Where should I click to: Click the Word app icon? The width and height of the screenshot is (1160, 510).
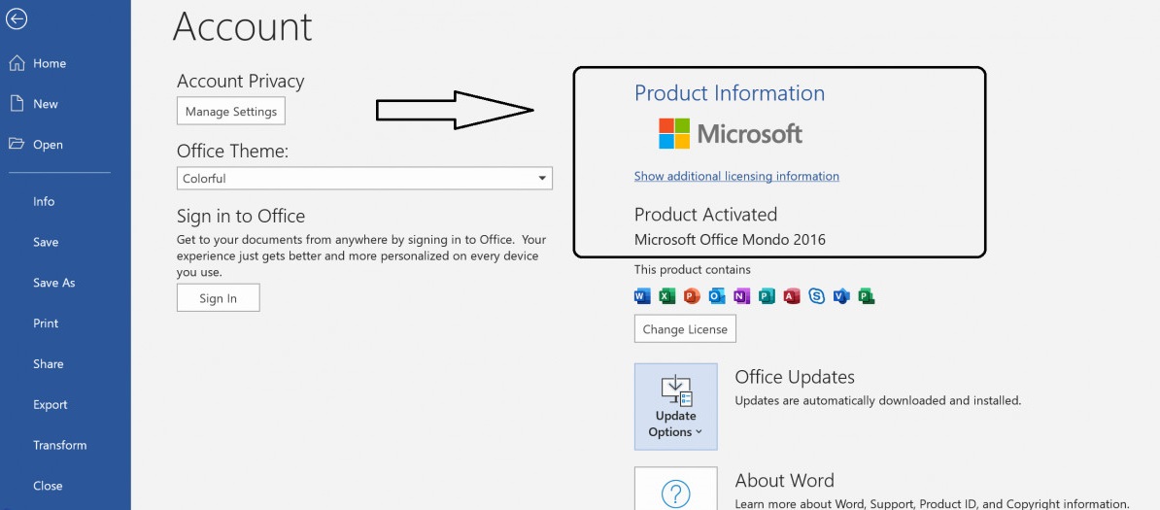coord(642,296)
